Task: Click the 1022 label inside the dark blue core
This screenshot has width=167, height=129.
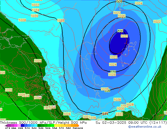Action: [124, 36]
